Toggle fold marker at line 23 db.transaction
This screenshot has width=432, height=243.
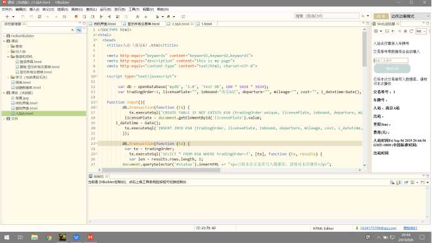click(x=96, y=144)
